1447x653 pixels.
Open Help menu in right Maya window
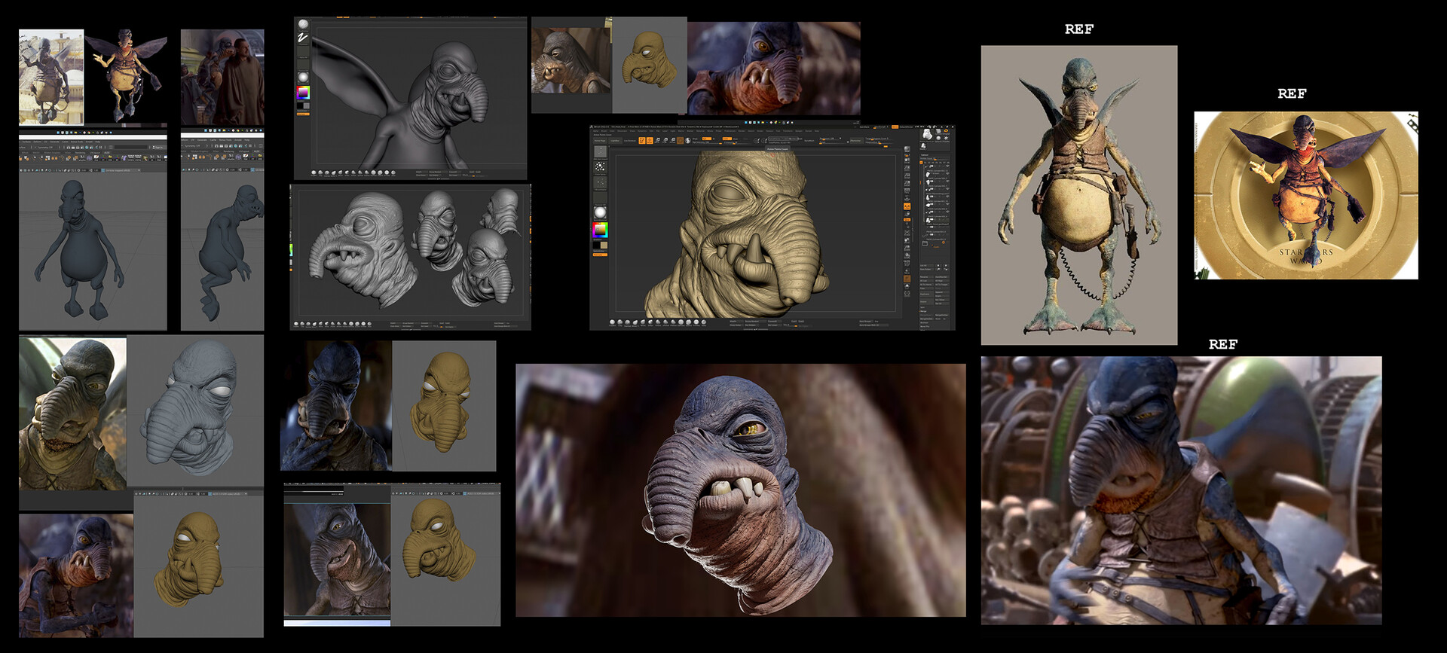pos(246,140)
